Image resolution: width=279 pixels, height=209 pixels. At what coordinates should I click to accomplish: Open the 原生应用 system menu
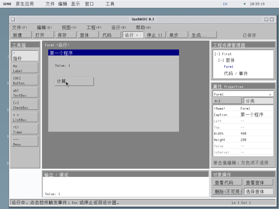point(25,4)
